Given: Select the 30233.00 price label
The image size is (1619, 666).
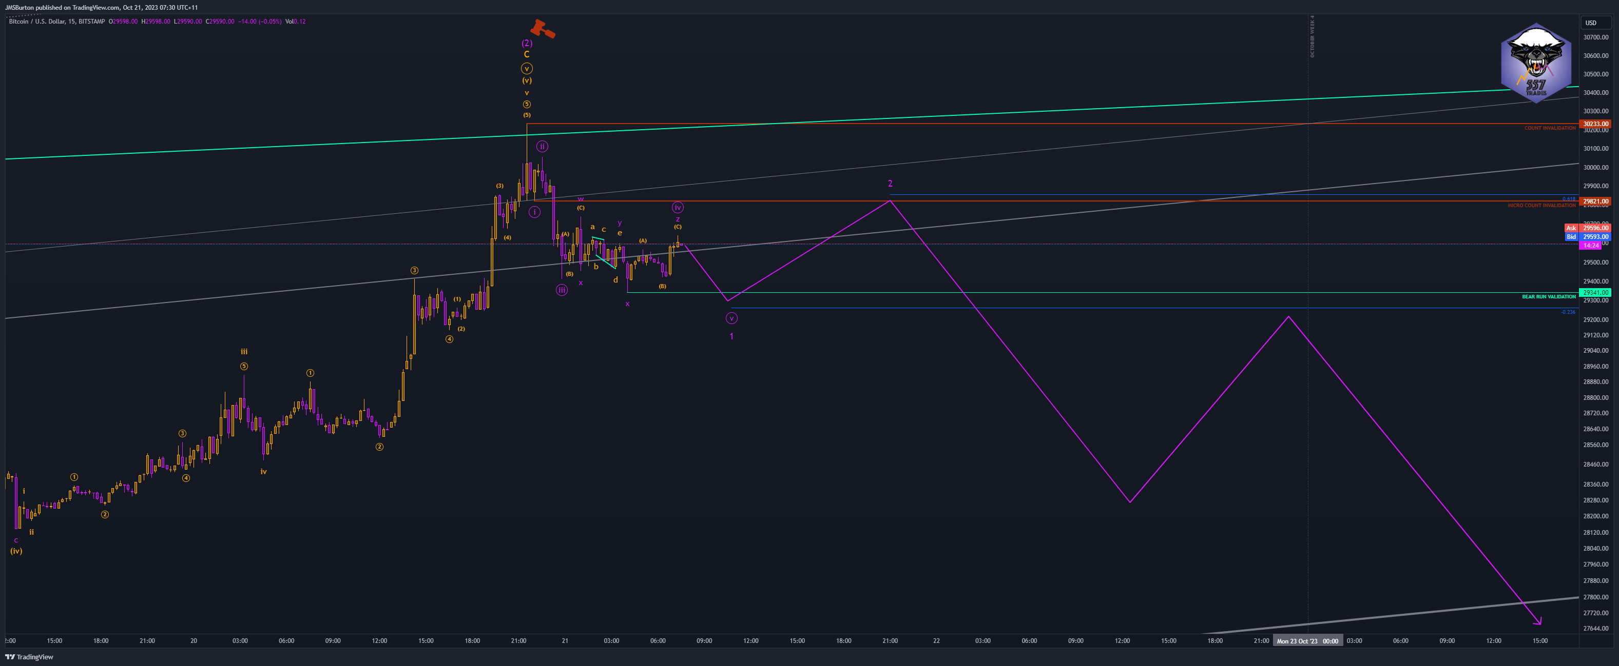Looking at the screenshot, I should click(x=1595, y=124).
